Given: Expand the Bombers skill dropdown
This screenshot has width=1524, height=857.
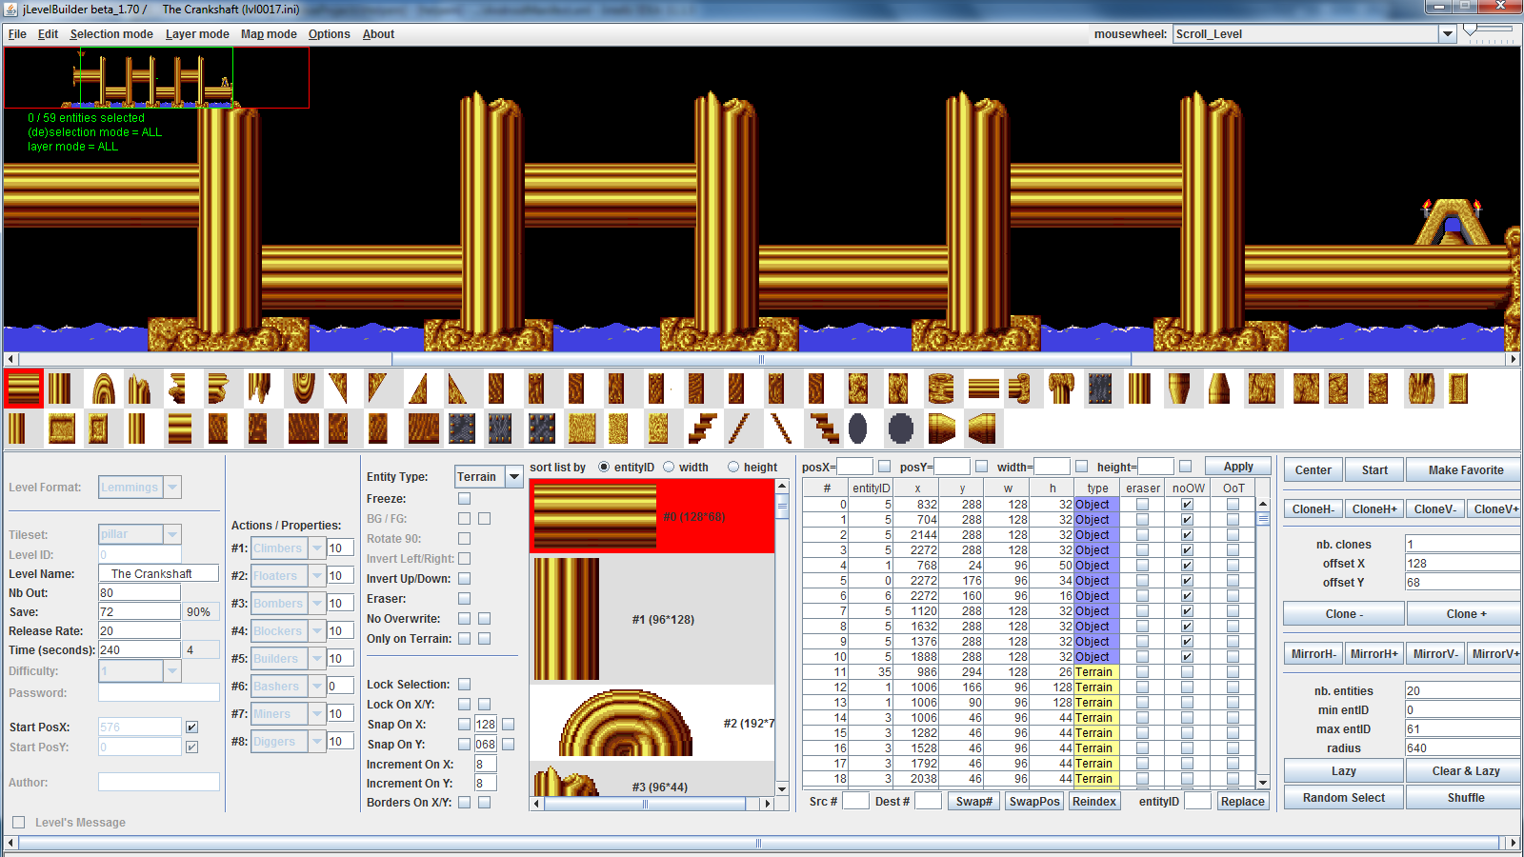Looking at the screenshot, I should (x=317, y=603).
